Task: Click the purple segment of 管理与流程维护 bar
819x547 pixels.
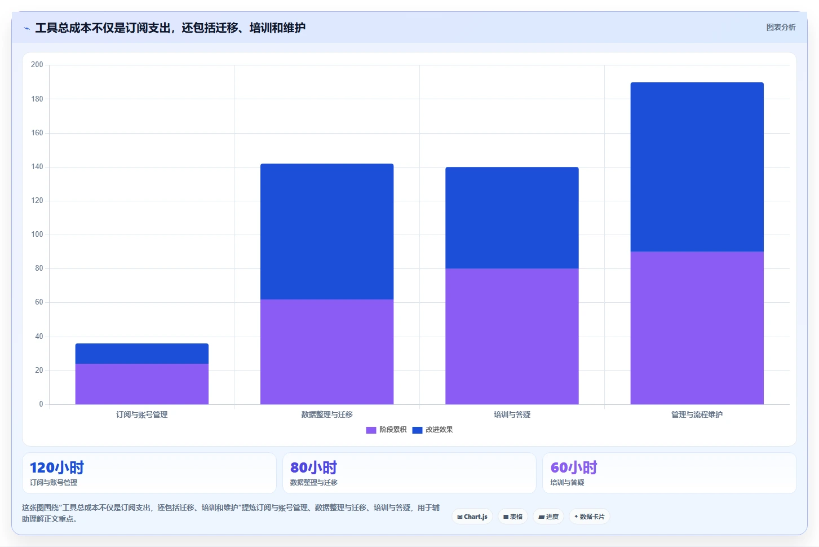Action: [697, 328]
